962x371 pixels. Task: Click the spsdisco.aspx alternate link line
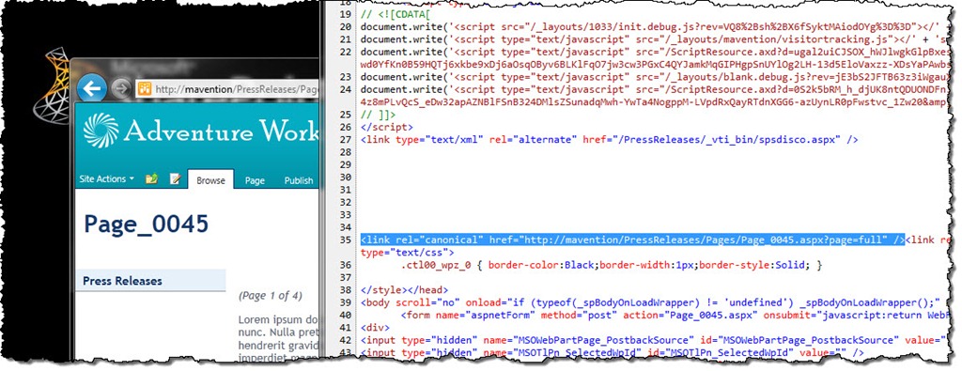[609, 139]
